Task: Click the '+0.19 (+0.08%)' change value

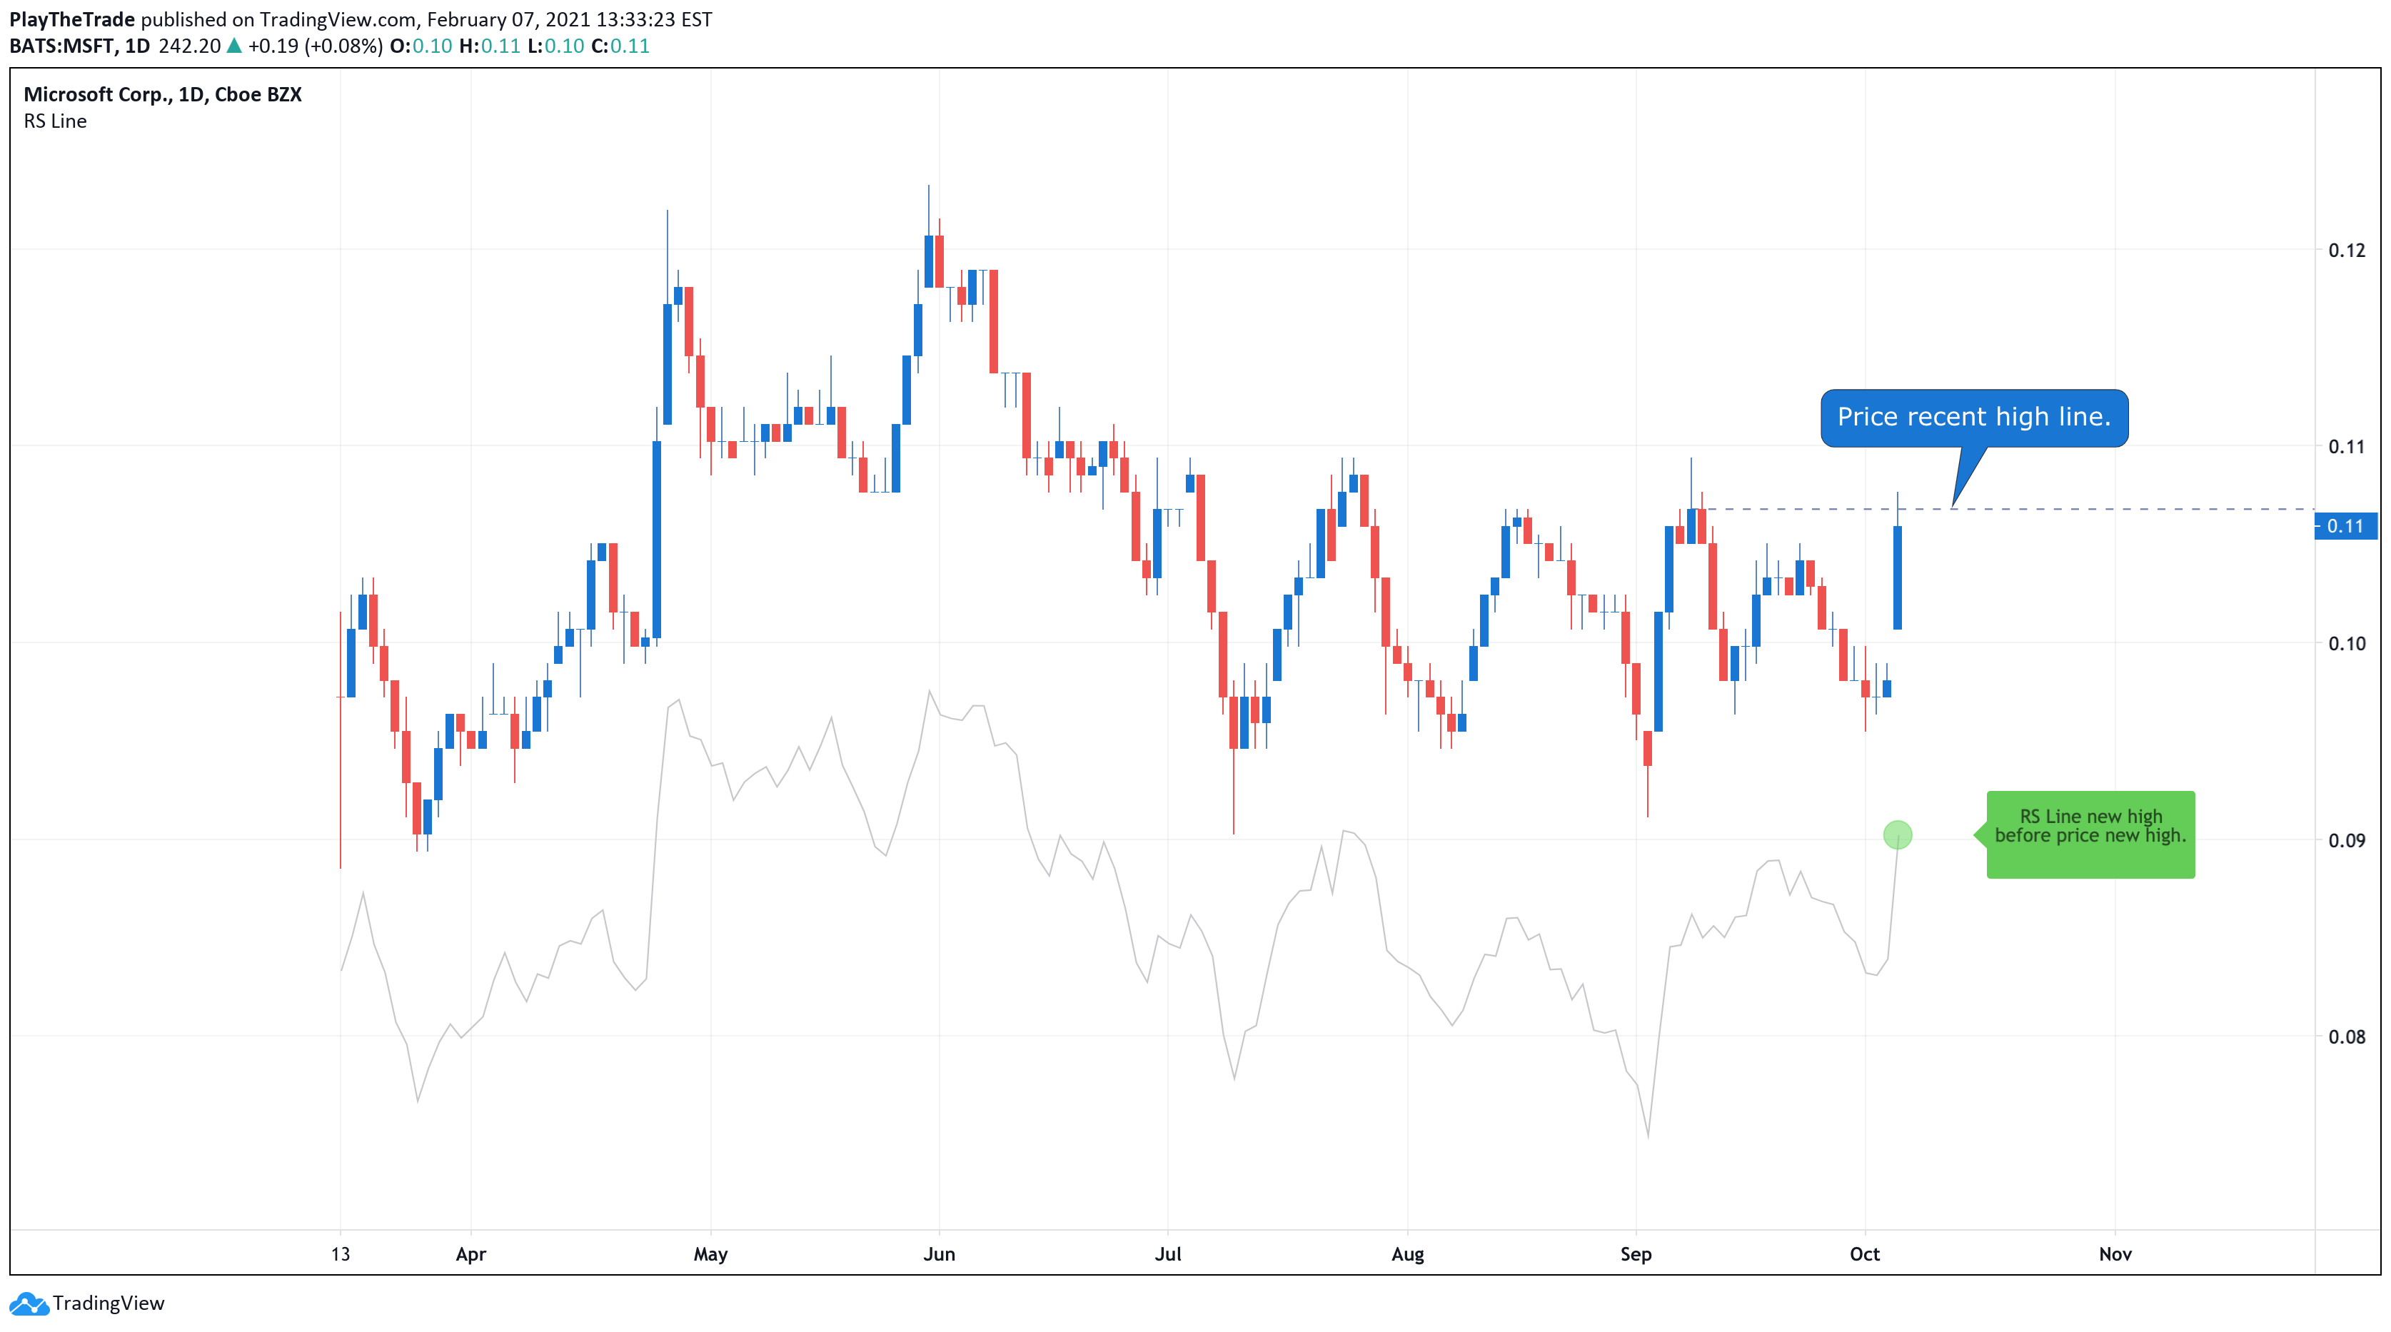Action: 316,46
